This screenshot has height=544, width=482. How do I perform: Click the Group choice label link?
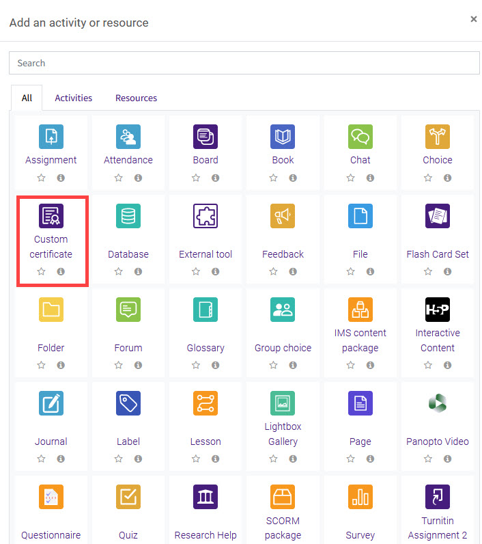click(x=283, y=348)
